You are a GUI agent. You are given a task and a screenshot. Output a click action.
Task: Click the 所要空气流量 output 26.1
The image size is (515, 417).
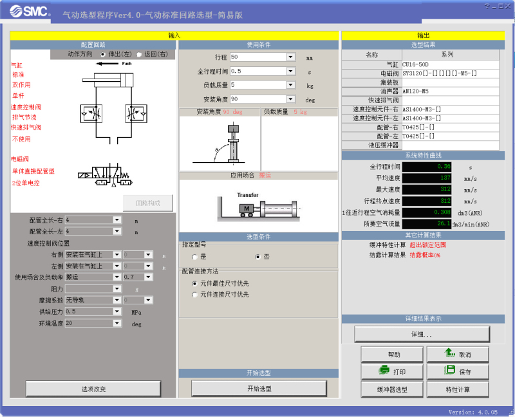coord(427,223)
